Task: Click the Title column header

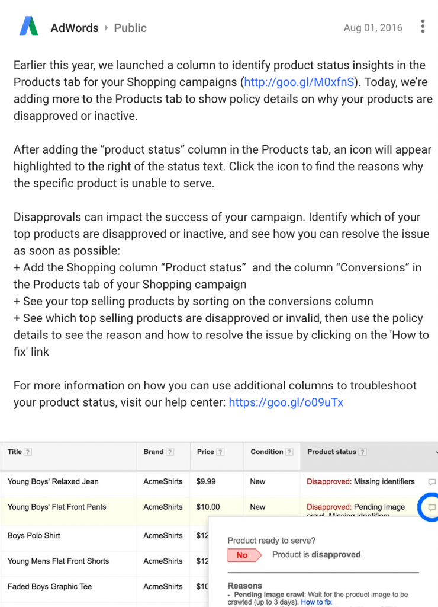Action: coord(15,452)
